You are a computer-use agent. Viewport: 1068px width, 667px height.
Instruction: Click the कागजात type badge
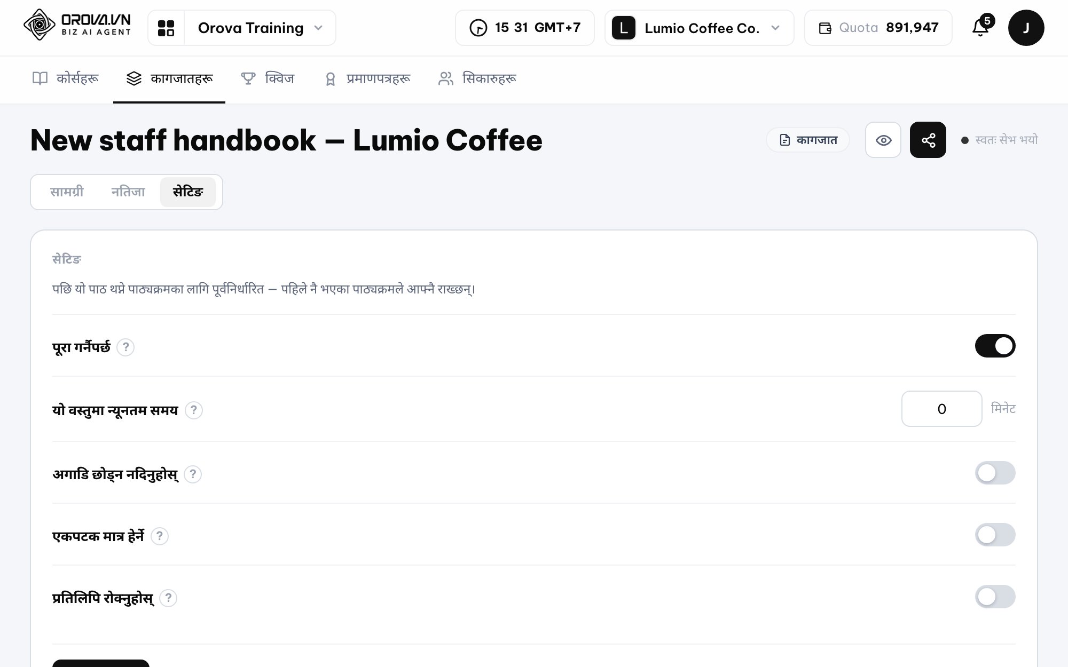pyautogui.click(x=808, y=140)
